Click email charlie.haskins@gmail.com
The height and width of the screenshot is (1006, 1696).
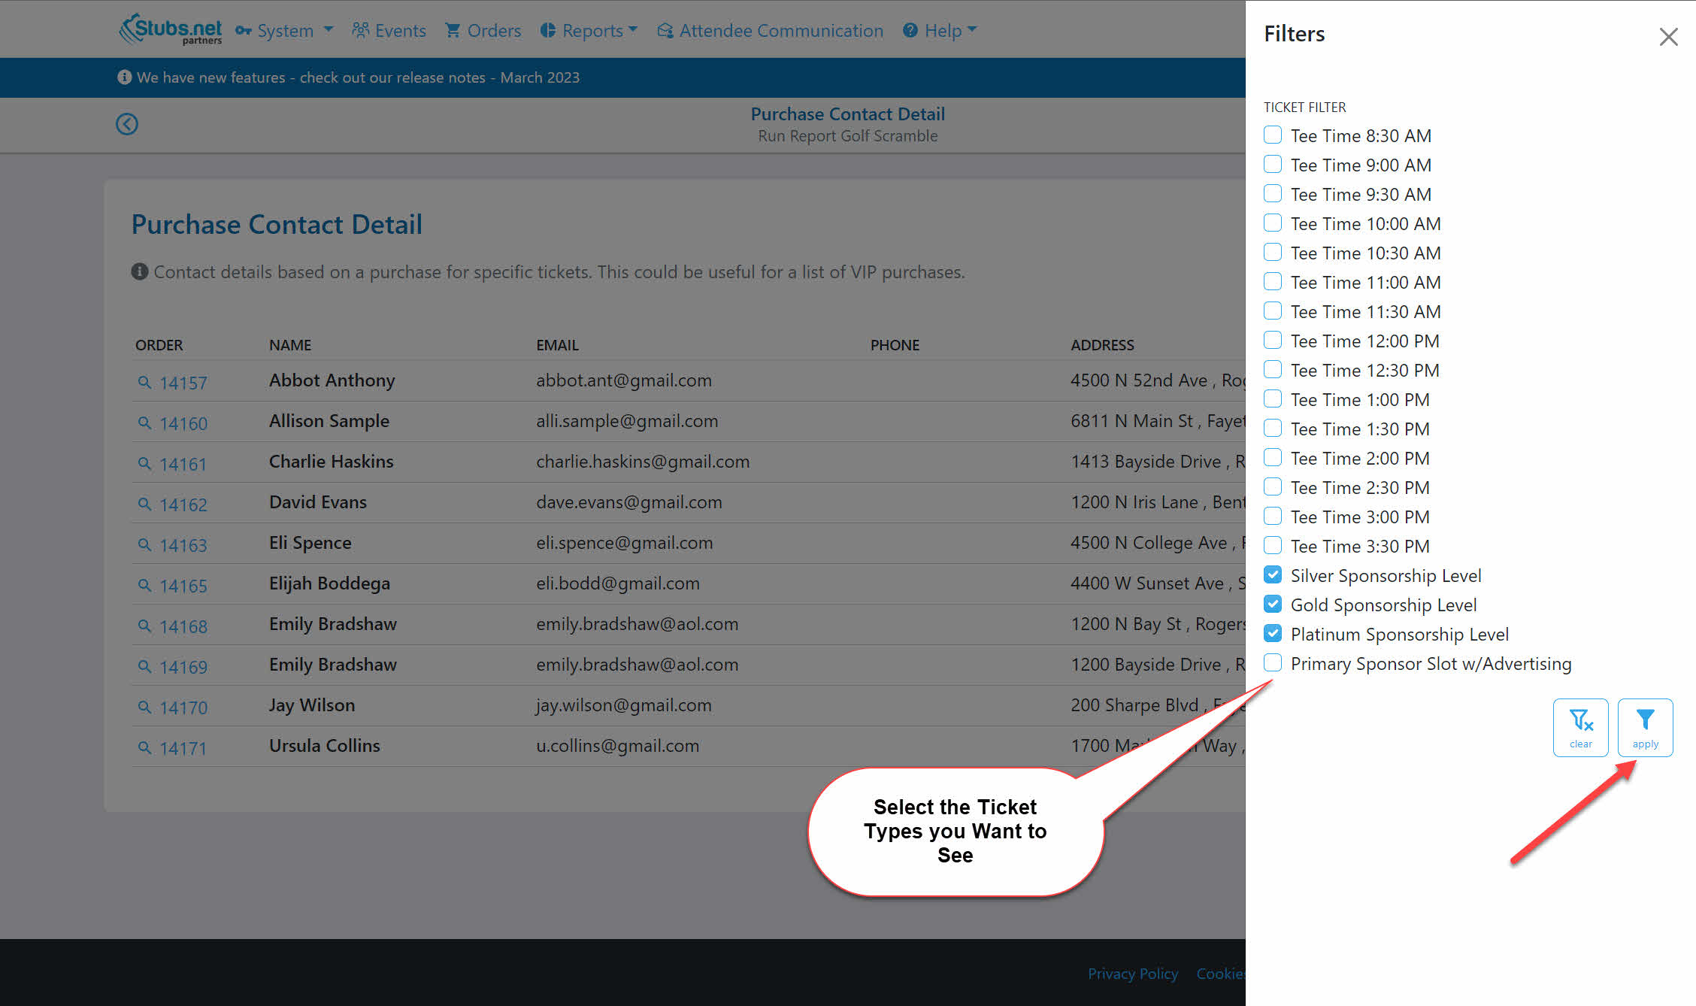click(643, 461)
